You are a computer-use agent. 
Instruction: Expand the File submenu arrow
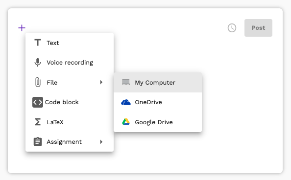[x=101, y=82]
